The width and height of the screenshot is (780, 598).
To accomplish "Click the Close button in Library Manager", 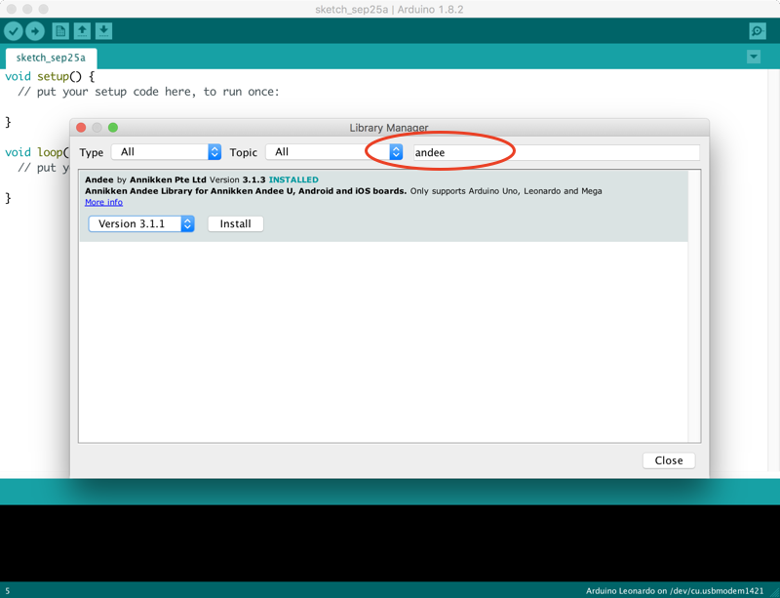I will 669,460.
